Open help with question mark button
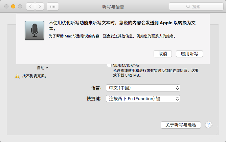 tap(208, 125)
